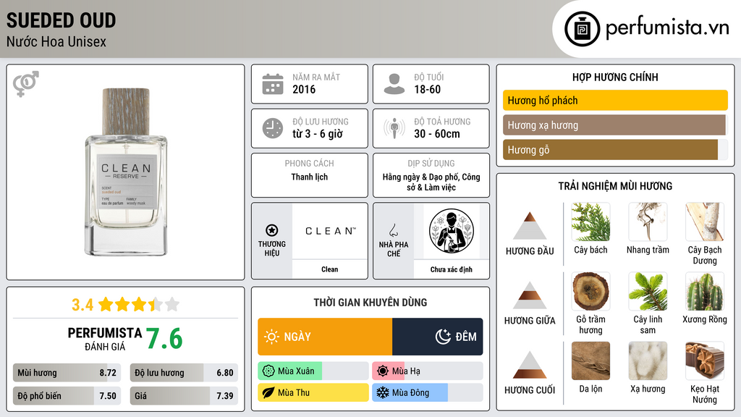
Task: Click the Clean brand name caption
Action: pos(329,269)
